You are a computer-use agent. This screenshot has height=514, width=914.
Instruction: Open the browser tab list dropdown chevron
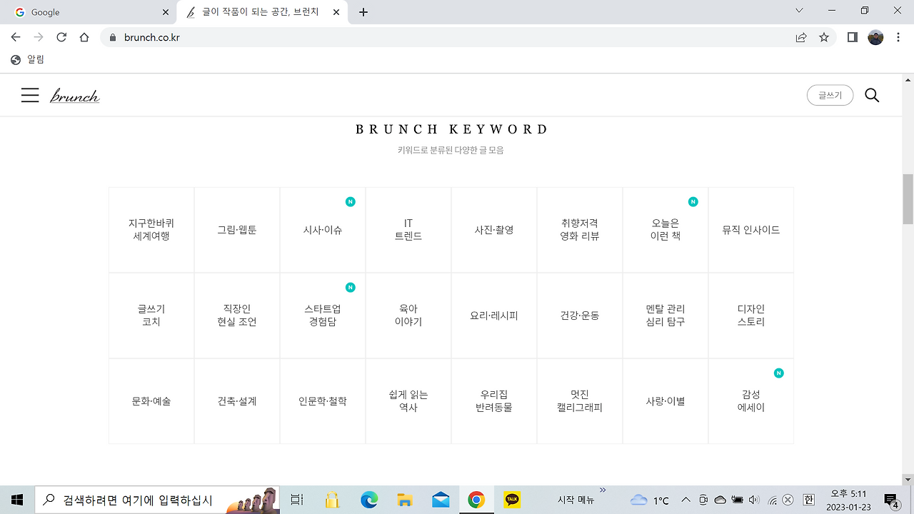[798, 11]
